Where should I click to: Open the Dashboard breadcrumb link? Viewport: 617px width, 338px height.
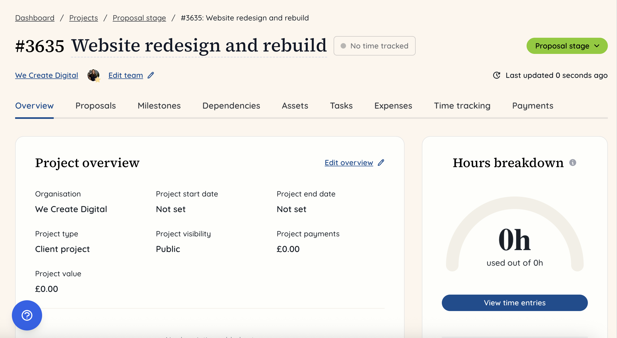(35, 18)
